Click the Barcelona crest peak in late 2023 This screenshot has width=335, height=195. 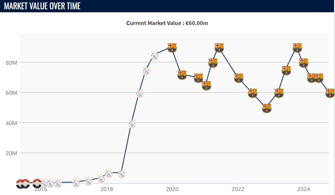coord(297,48)
